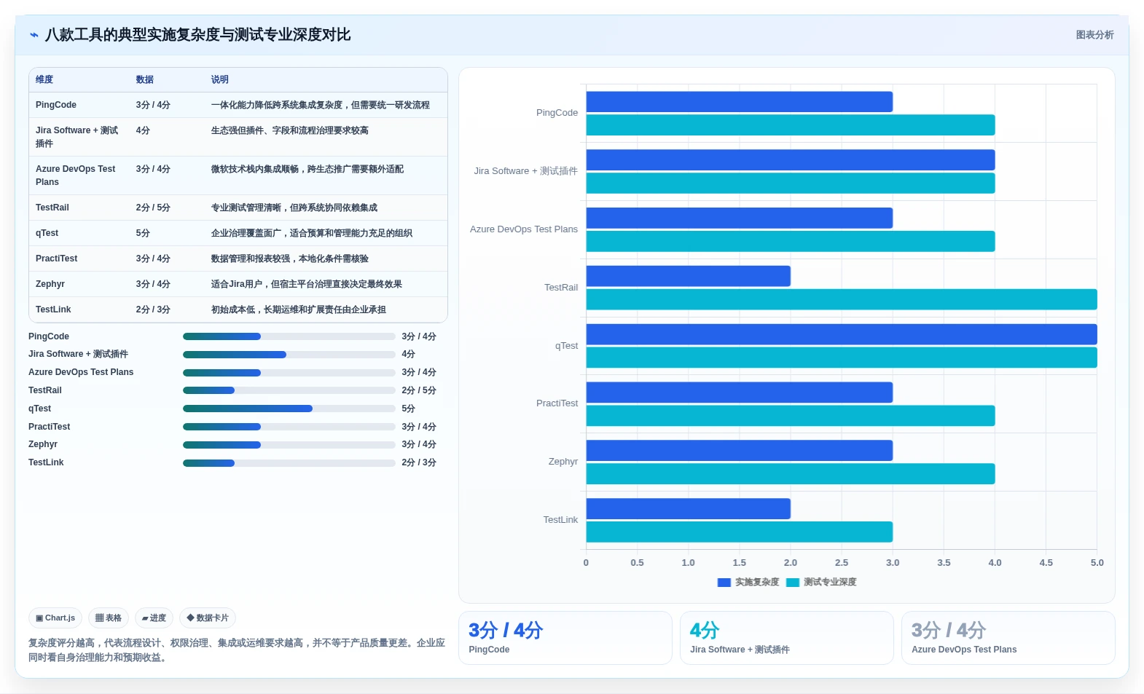Click the TestLink progress bar
1144x694 pixels.
tap(289, 463)
